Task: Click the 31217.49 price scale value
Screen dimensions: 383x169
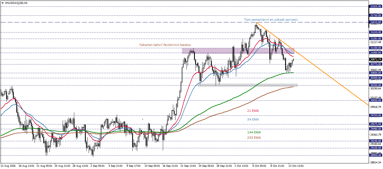Action: coord(376,42)
